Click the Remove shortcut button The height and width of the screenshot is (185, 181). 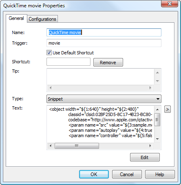pos(108,62)
